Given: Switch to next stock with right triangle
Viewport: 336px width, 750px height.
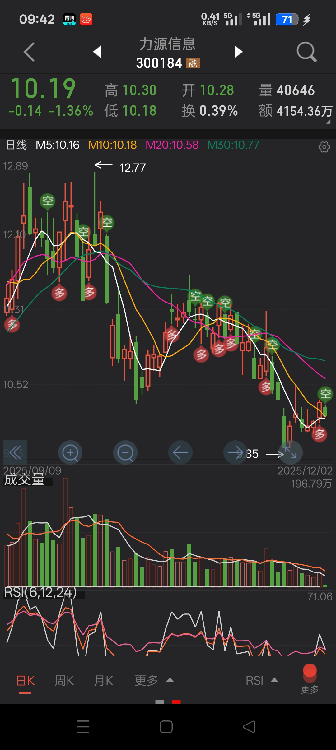Looking at the screenshot, I should pos(238,52).
